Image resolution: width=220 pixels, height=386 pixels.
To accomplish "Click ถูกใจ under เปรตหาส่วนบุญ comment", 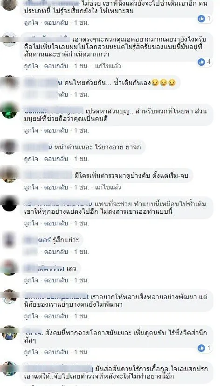I will click(31, 131).
